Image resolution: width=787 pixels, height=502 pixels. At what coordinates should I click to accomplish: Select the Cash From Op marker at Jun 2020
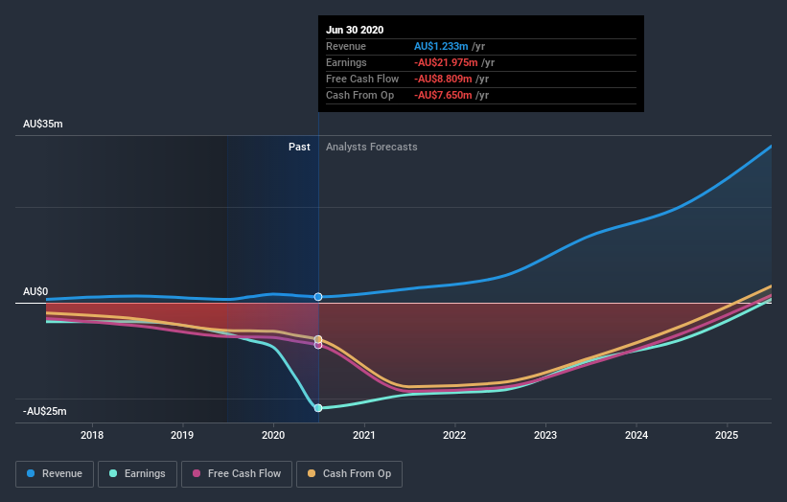(318, 339)
